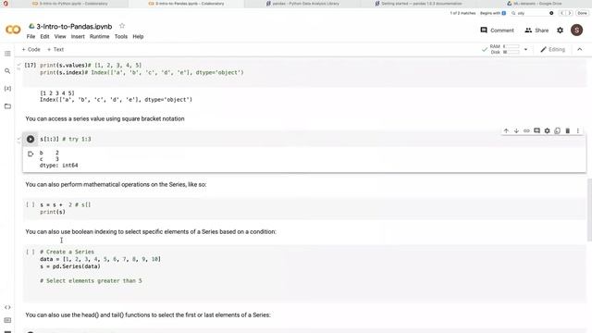Open the table of contents sidebar panel
This screenshot has height=333, width=592.
point(7,54)
